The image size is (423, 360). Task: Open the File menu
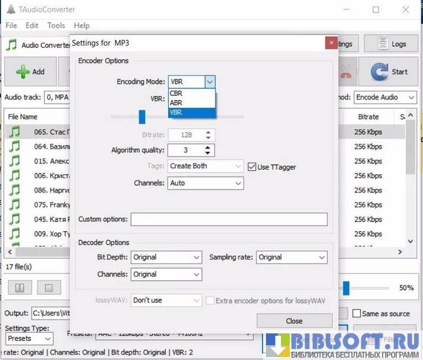coord(11,25)
